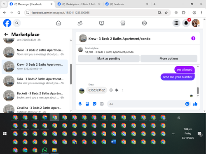Screen dimensions: 206x154
Task: Select Krew 3 Beds 2 Baths conversation
Action: 35,67
